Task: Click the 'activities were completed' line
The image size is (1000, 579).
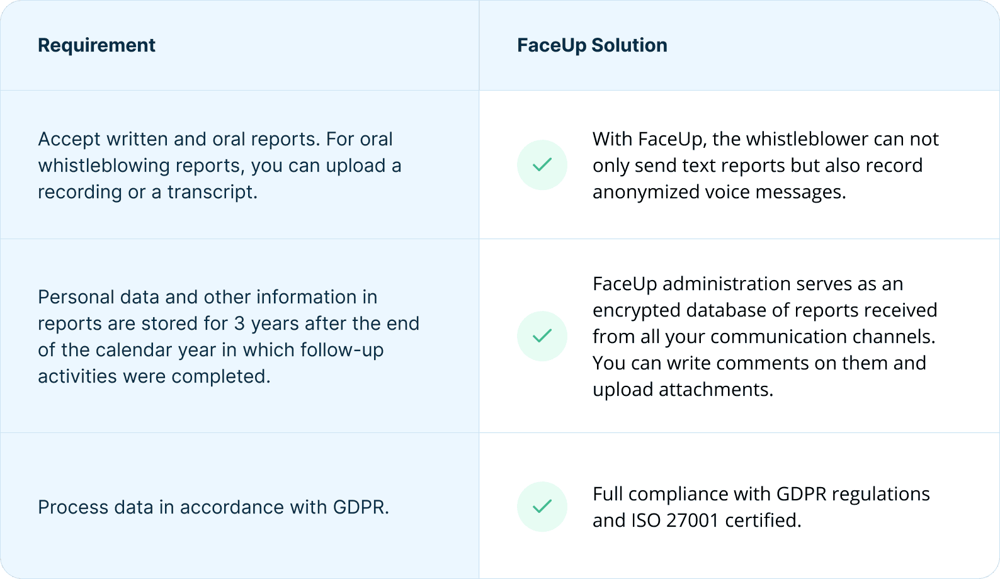Action: click(154, 376)
